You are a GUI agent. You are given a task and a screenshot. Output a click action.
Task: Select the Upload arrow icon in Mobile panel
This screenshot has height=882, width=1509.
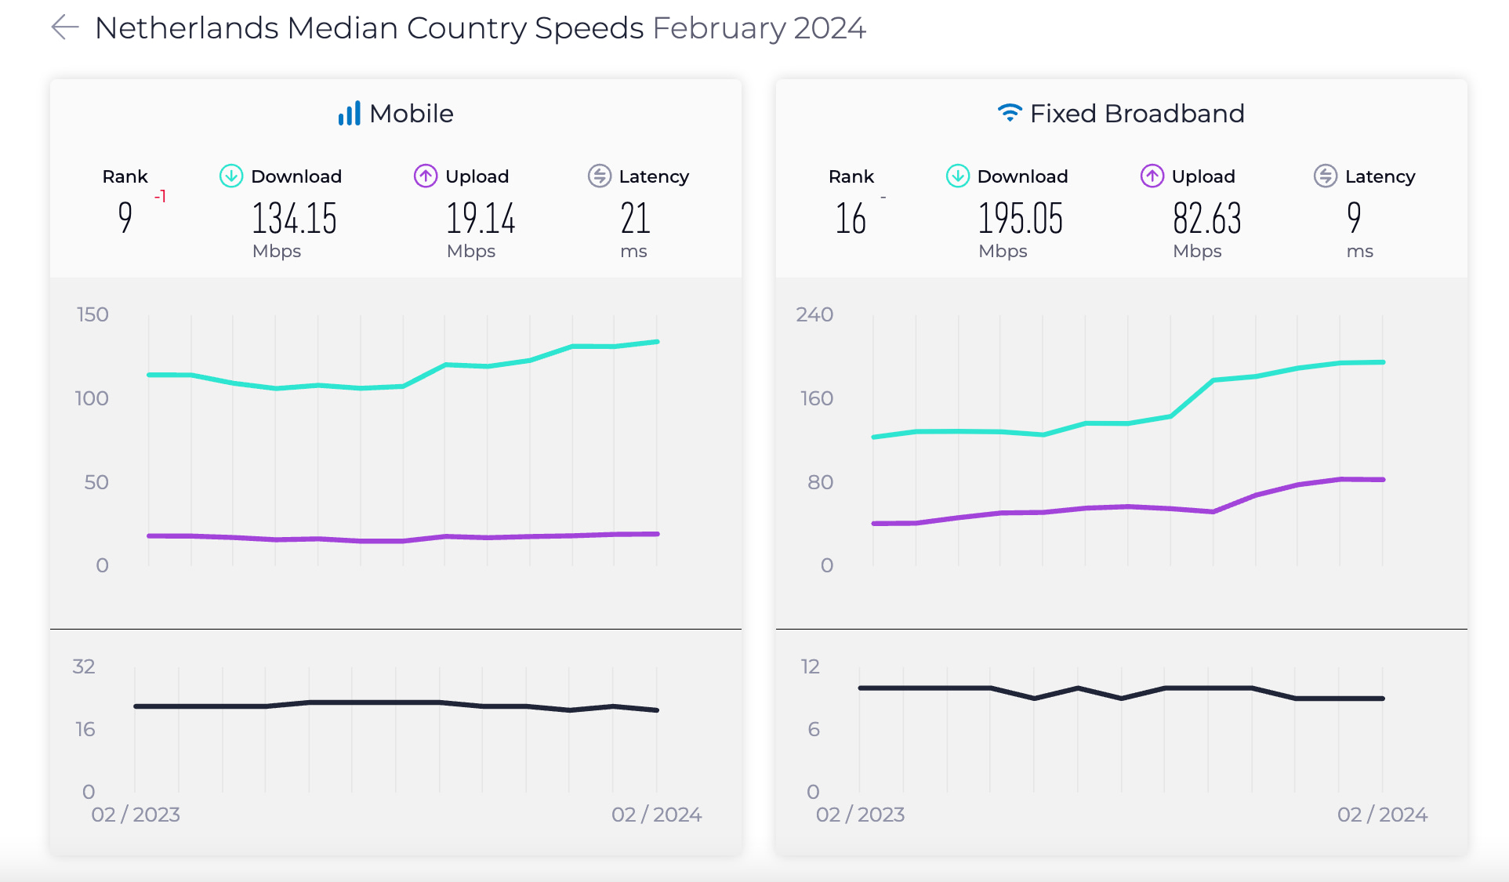[x=424, y=176]
